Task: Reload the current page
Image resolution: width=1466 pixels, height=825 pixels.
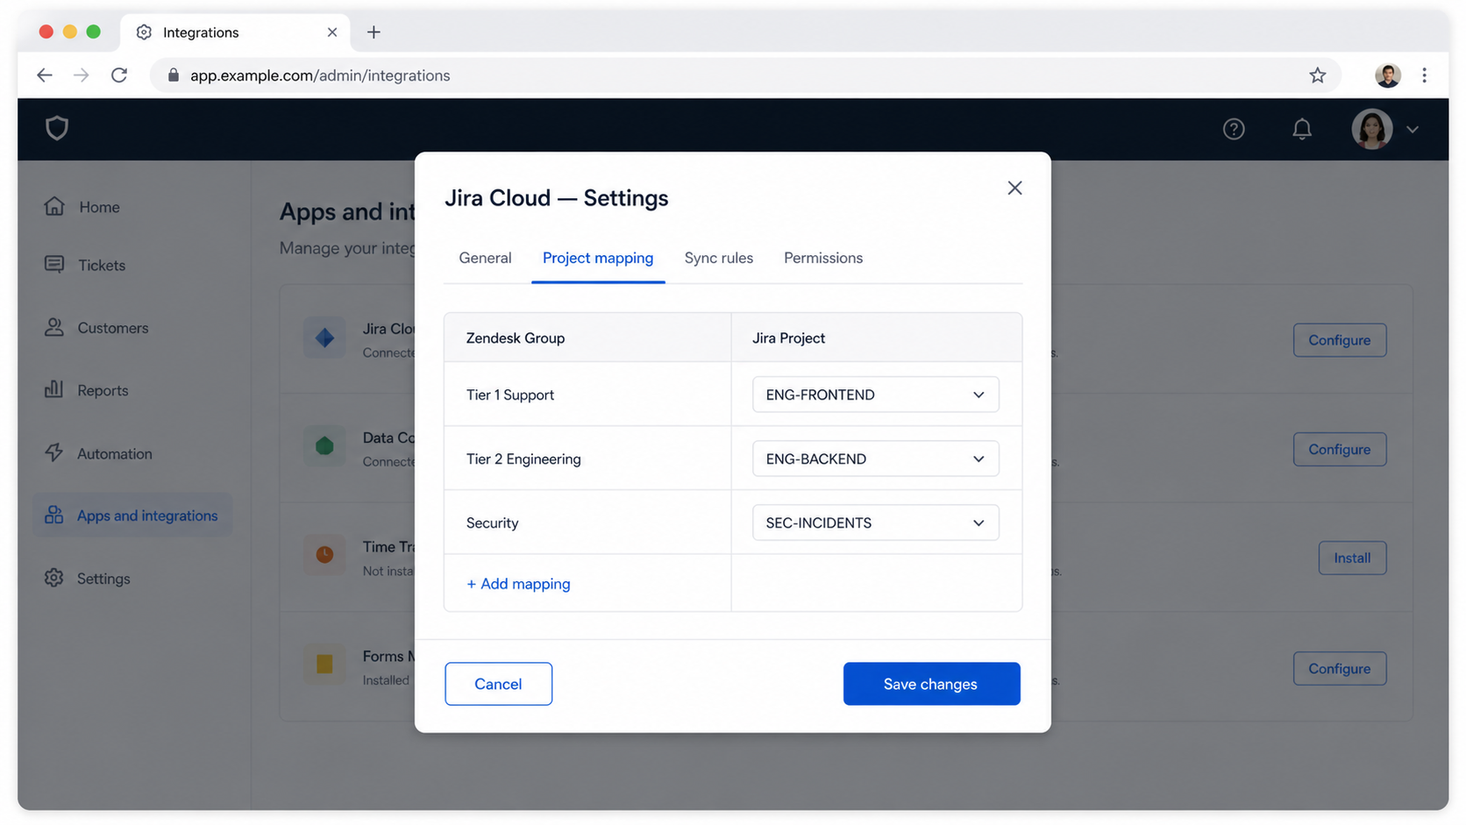Action: coord(119,75)
